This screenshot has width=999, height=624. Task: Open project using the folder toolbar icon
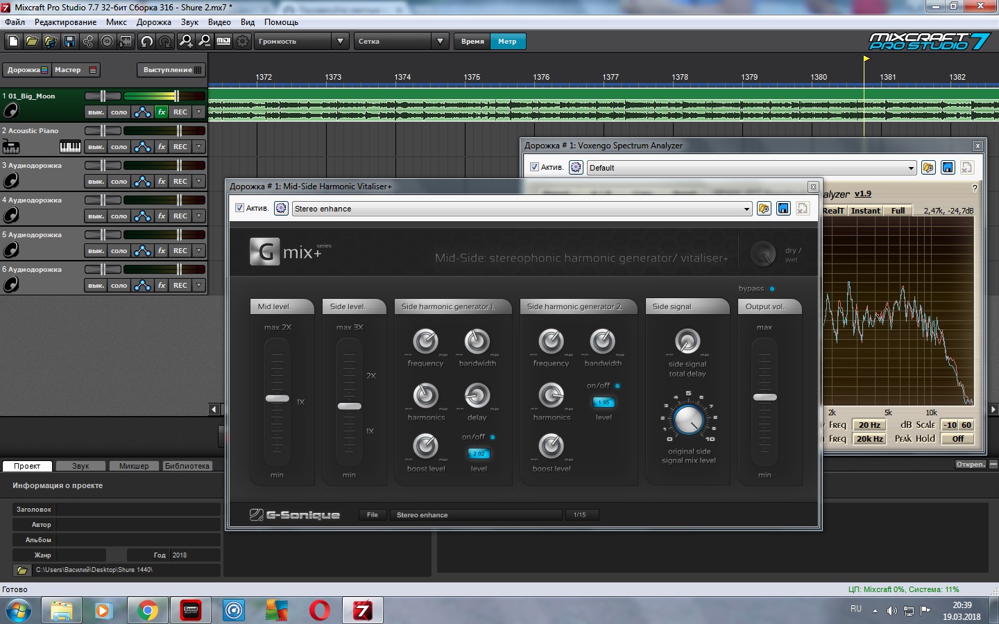(32, 42)
